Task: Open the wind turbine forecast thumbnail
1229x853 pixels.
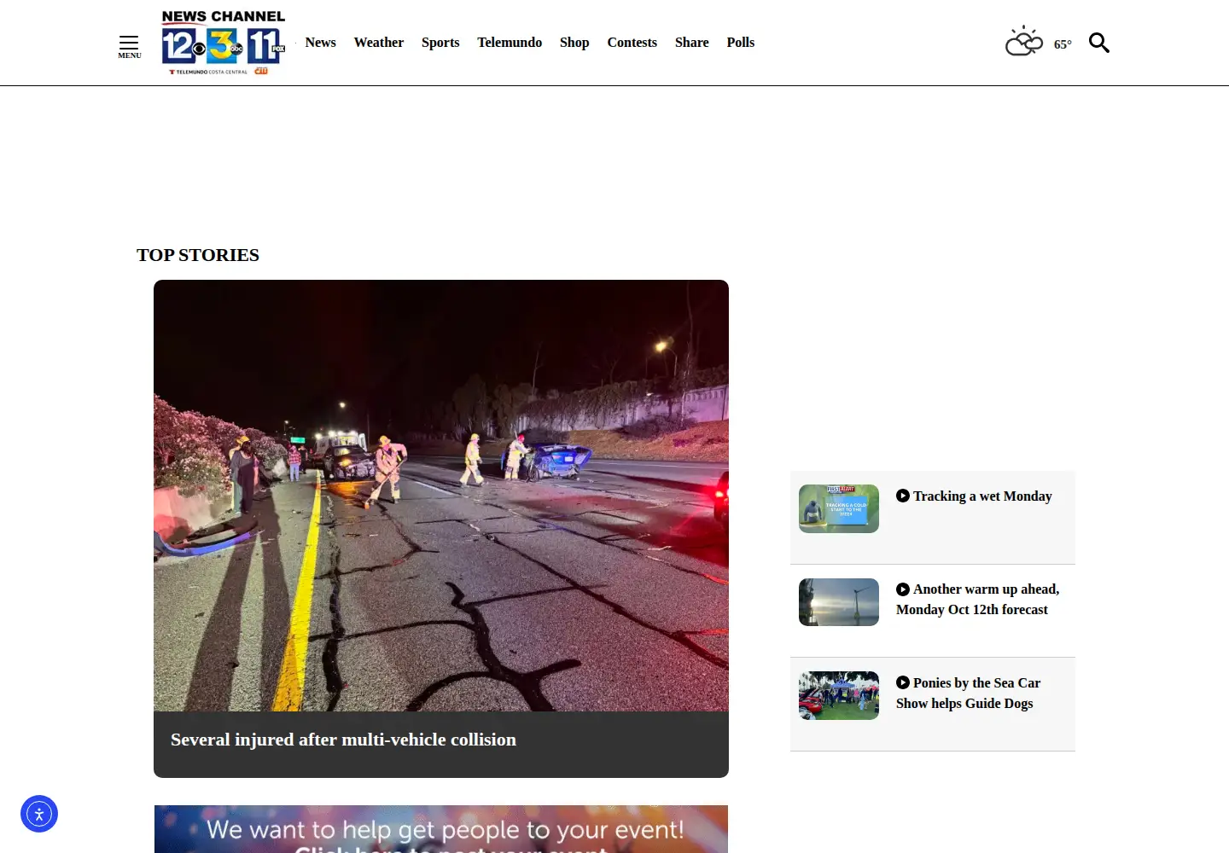Action: [x=839, y=602]
